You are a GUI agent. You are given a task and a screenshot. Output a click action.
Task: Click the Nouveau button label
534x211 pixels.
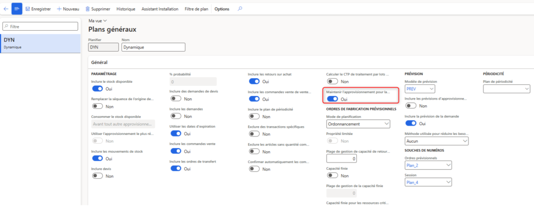[x=71, y=9]
